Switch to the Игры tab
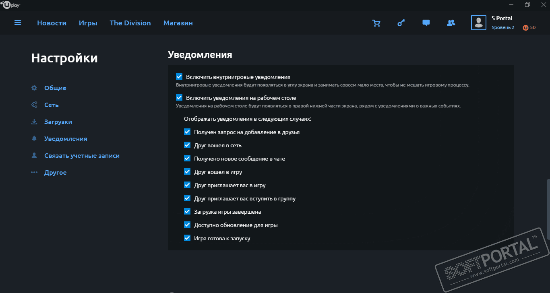The image size is (550, 293). [88, 23]
